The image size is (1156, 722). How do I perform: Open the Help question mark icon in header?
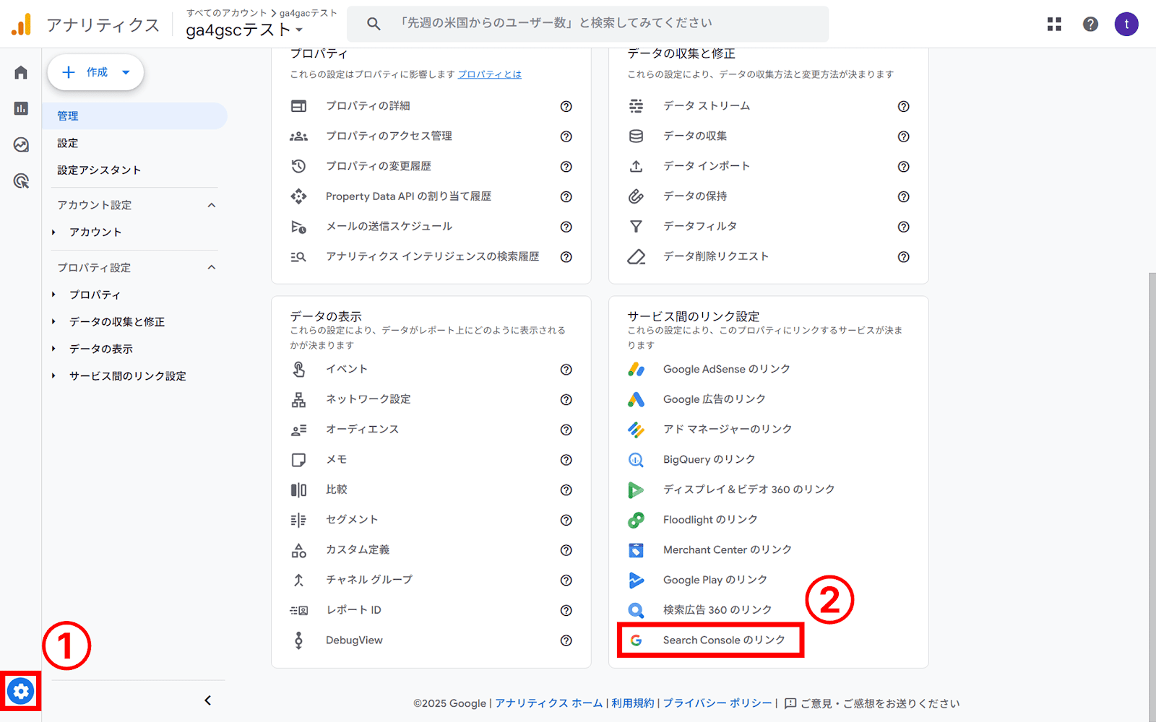click(1090, 24)
